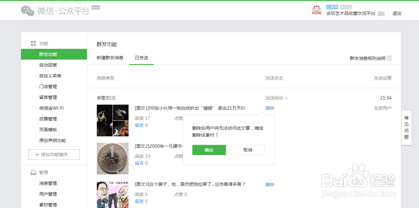Click the 图文1 origami thumbnail

(112, 121)
